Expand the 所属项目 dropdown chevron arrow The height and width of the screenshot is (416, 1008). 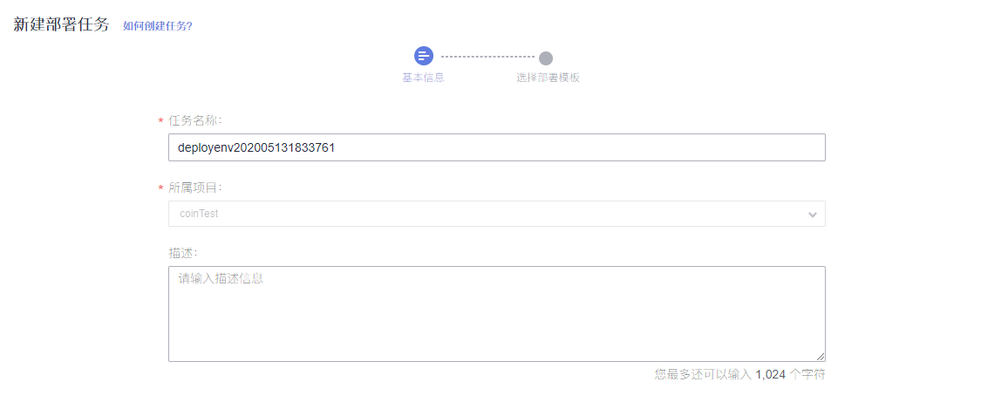813,215
